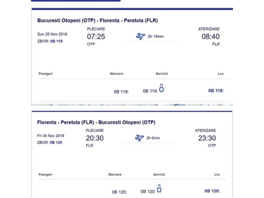Viewport: 264px width, 198px height.
Task: Click the luggage icon for flight 0B 120
Action: pyautogui.click(x=159, y=188)
